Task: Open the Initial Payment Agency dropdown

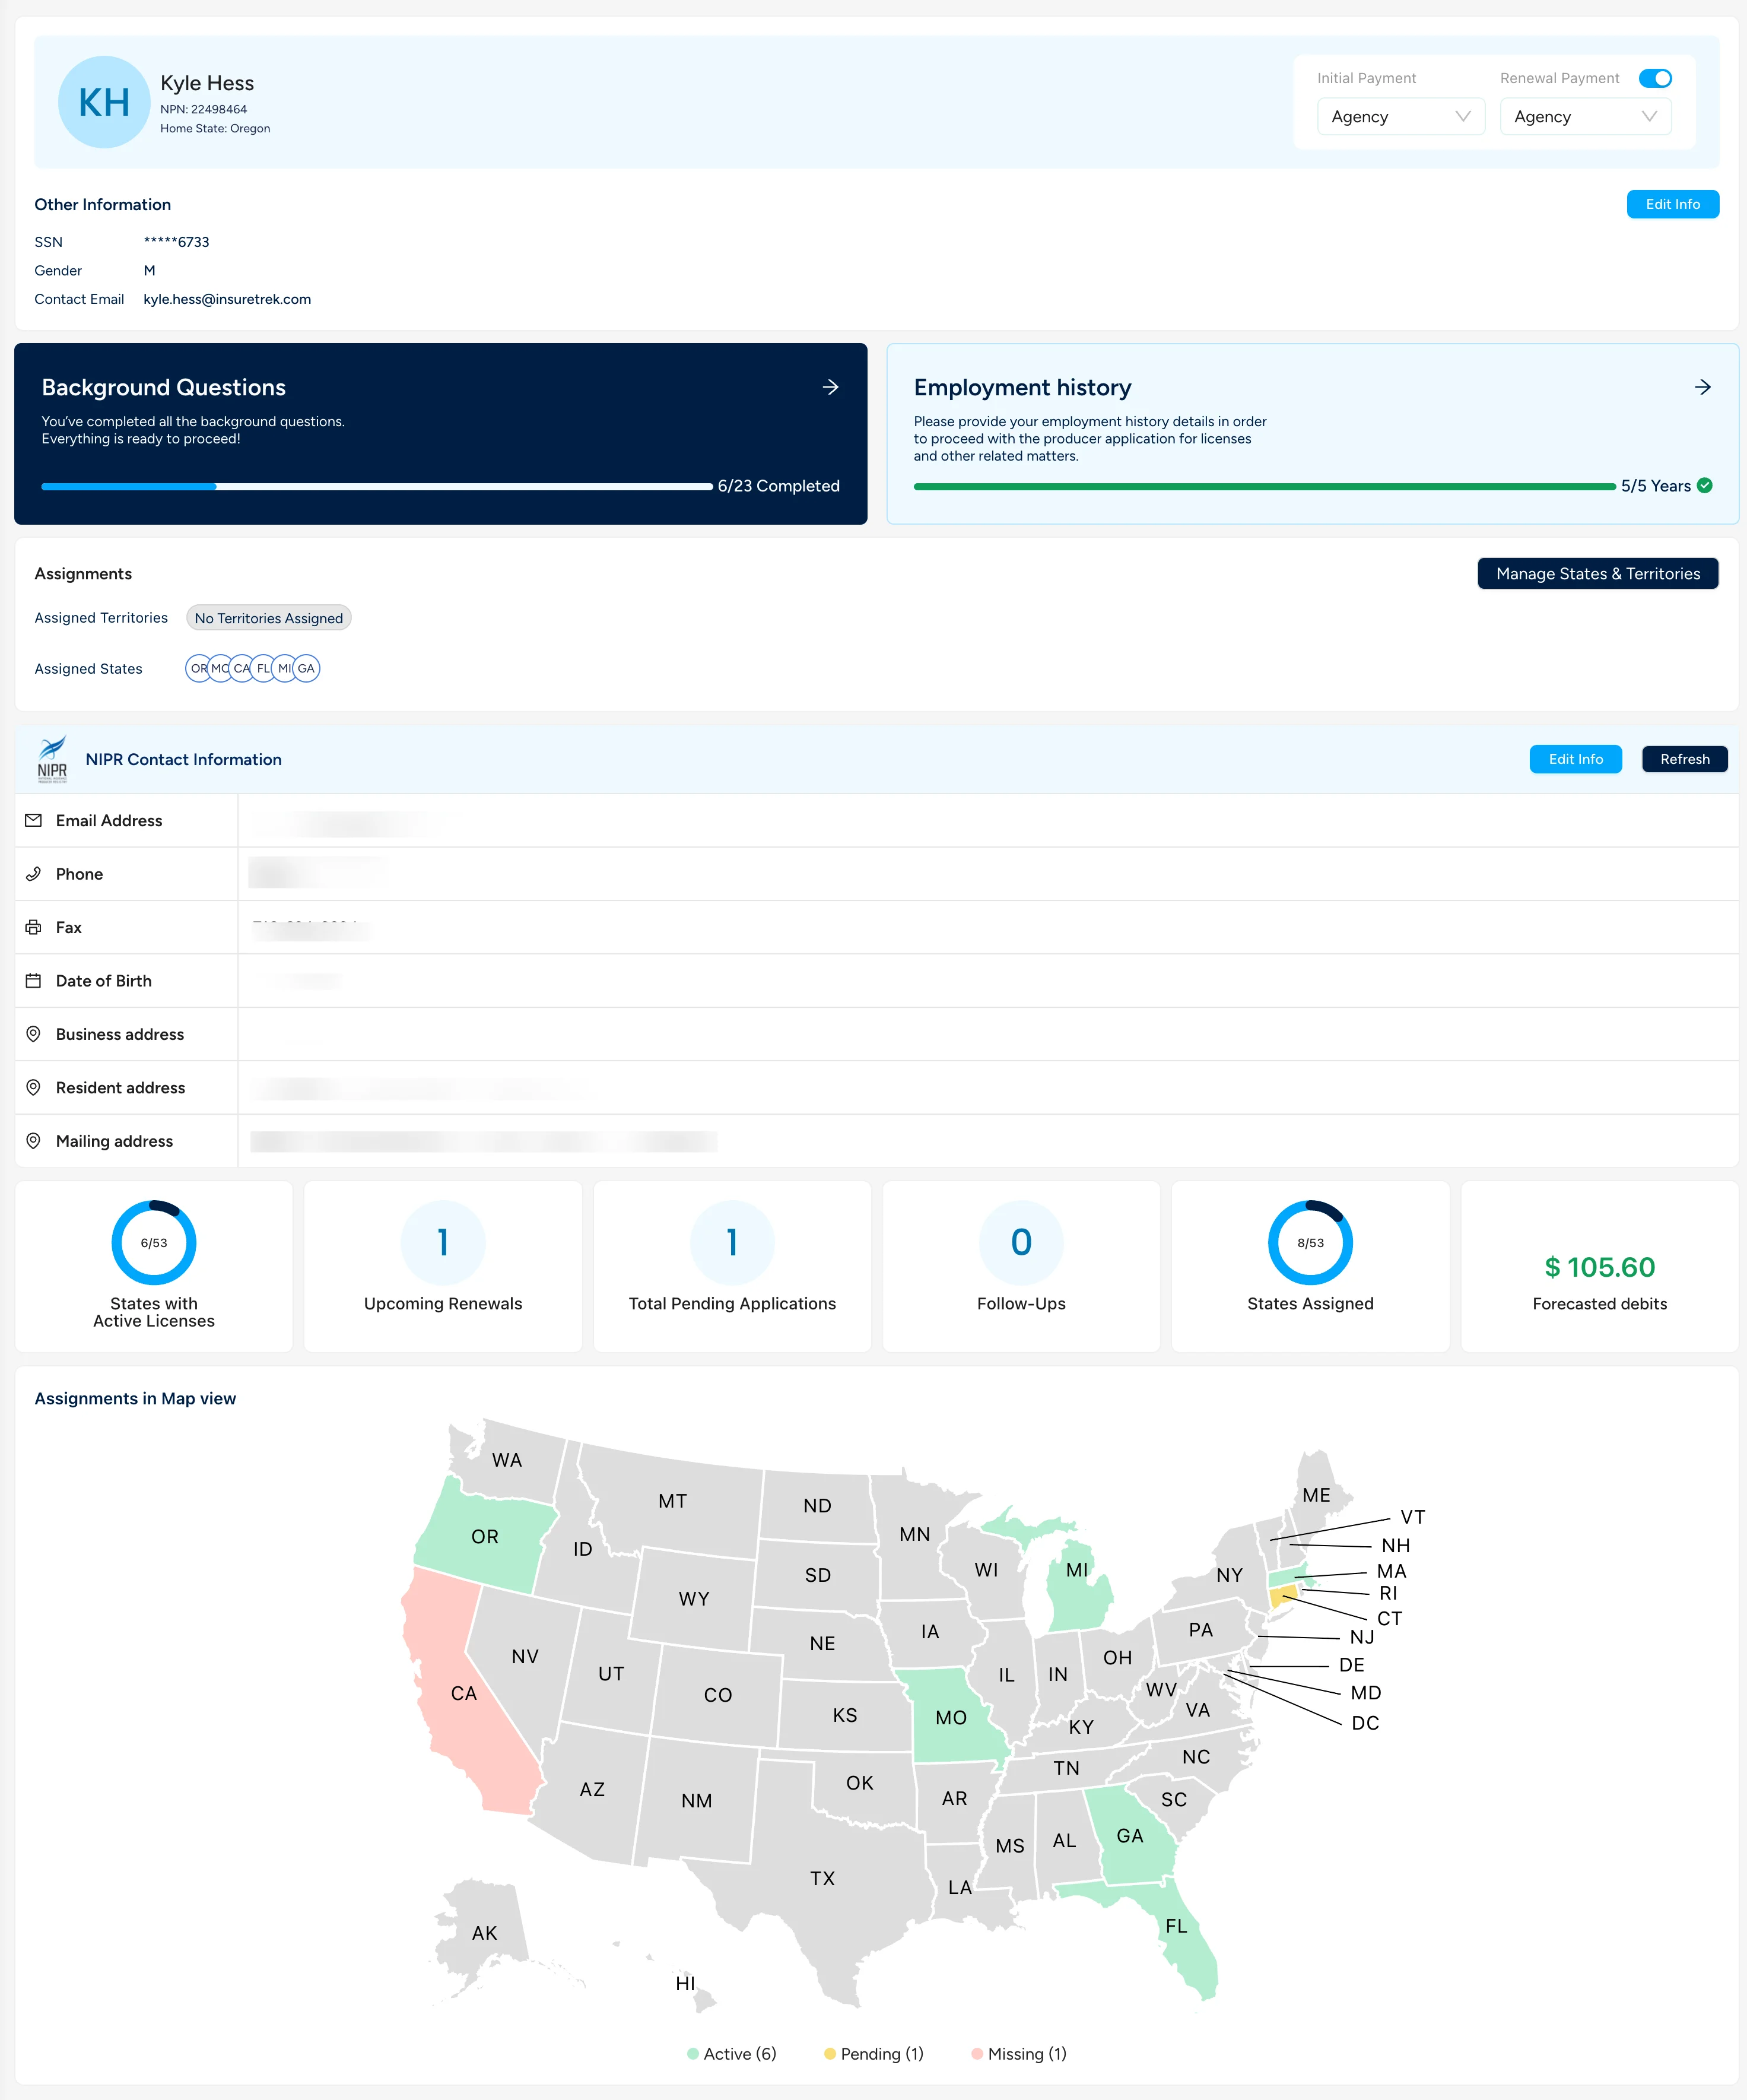Action: 1400,116
